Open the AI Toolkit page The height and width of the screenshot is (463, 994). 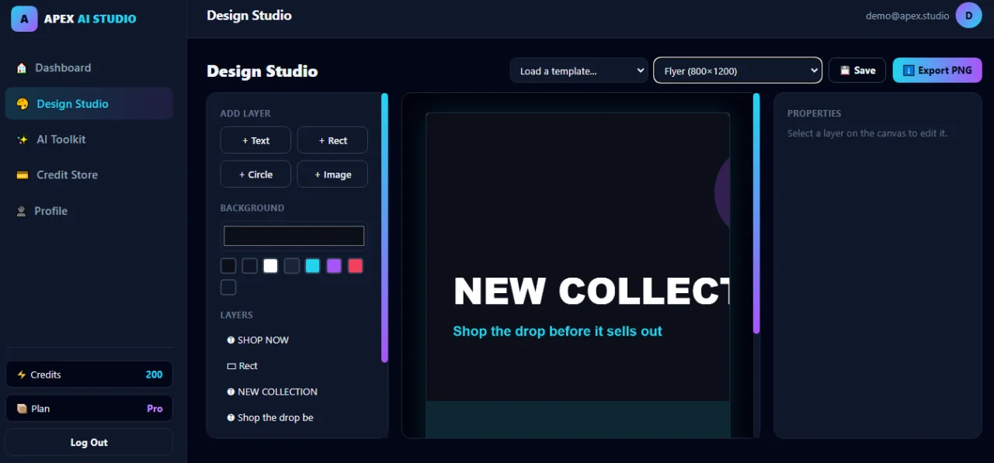(89, 140)
